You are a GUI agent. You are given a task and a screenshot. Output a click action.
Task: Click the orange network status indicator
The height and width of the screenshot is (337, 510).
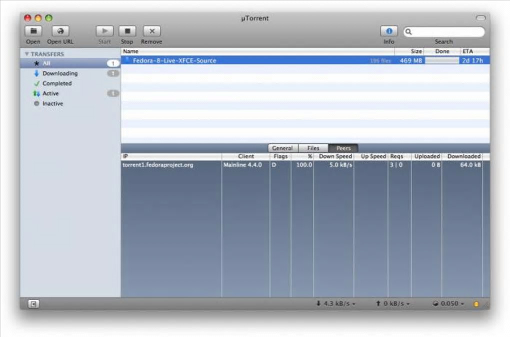click(x=476, y=304)
